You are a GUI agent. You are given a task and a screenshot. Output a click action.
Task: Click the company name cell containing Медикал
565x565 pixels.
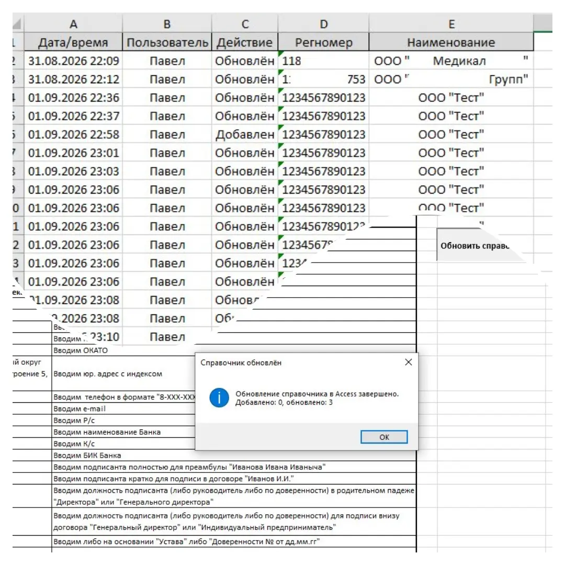(451, 61)
